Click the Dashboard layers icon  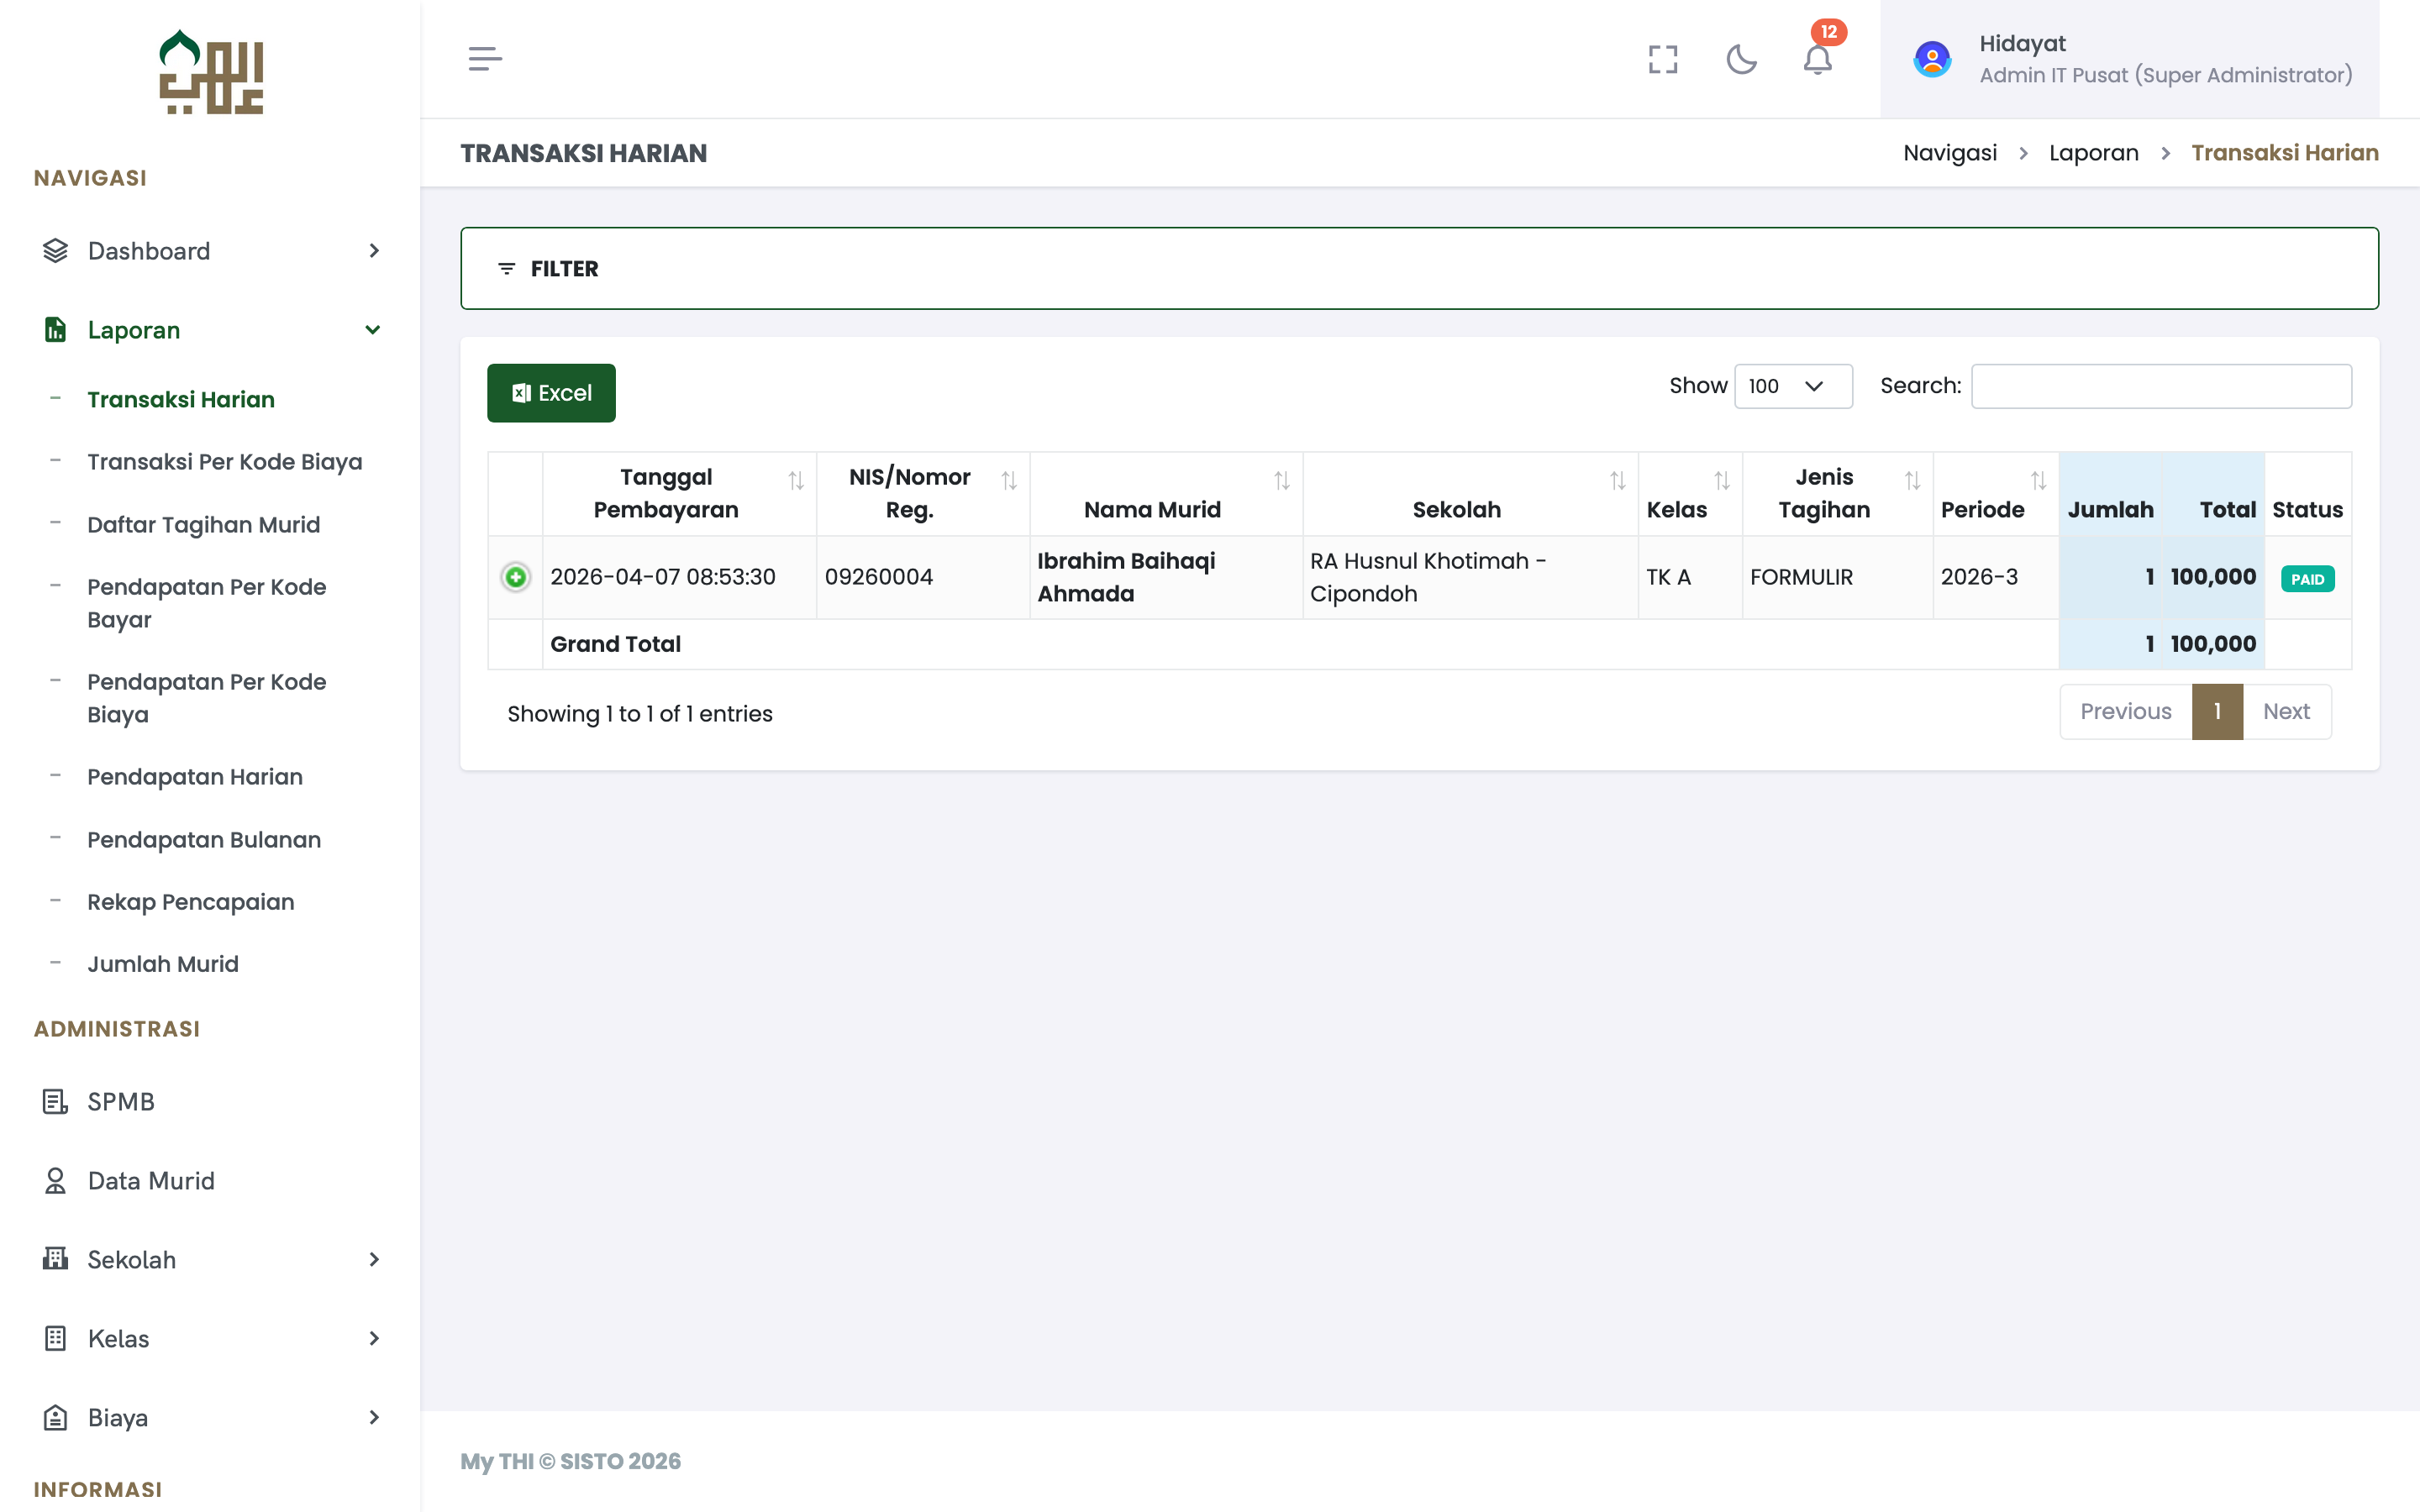point(55,251)
